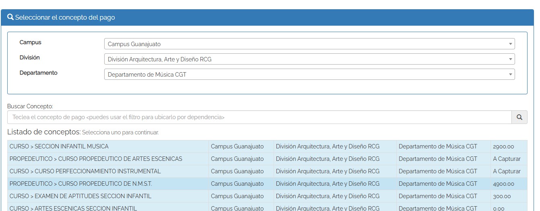The width and height of the screenshot is (540, 211).
Task: Click the search magnifier button beside concept field
Action: (x=519, y=117)
